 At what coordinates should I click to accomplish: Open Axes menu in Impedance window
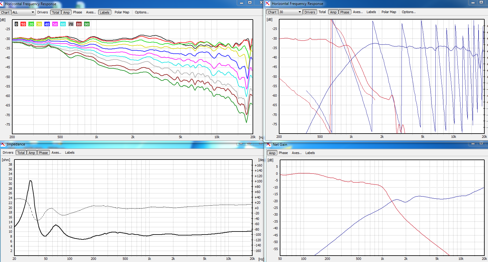56,153
